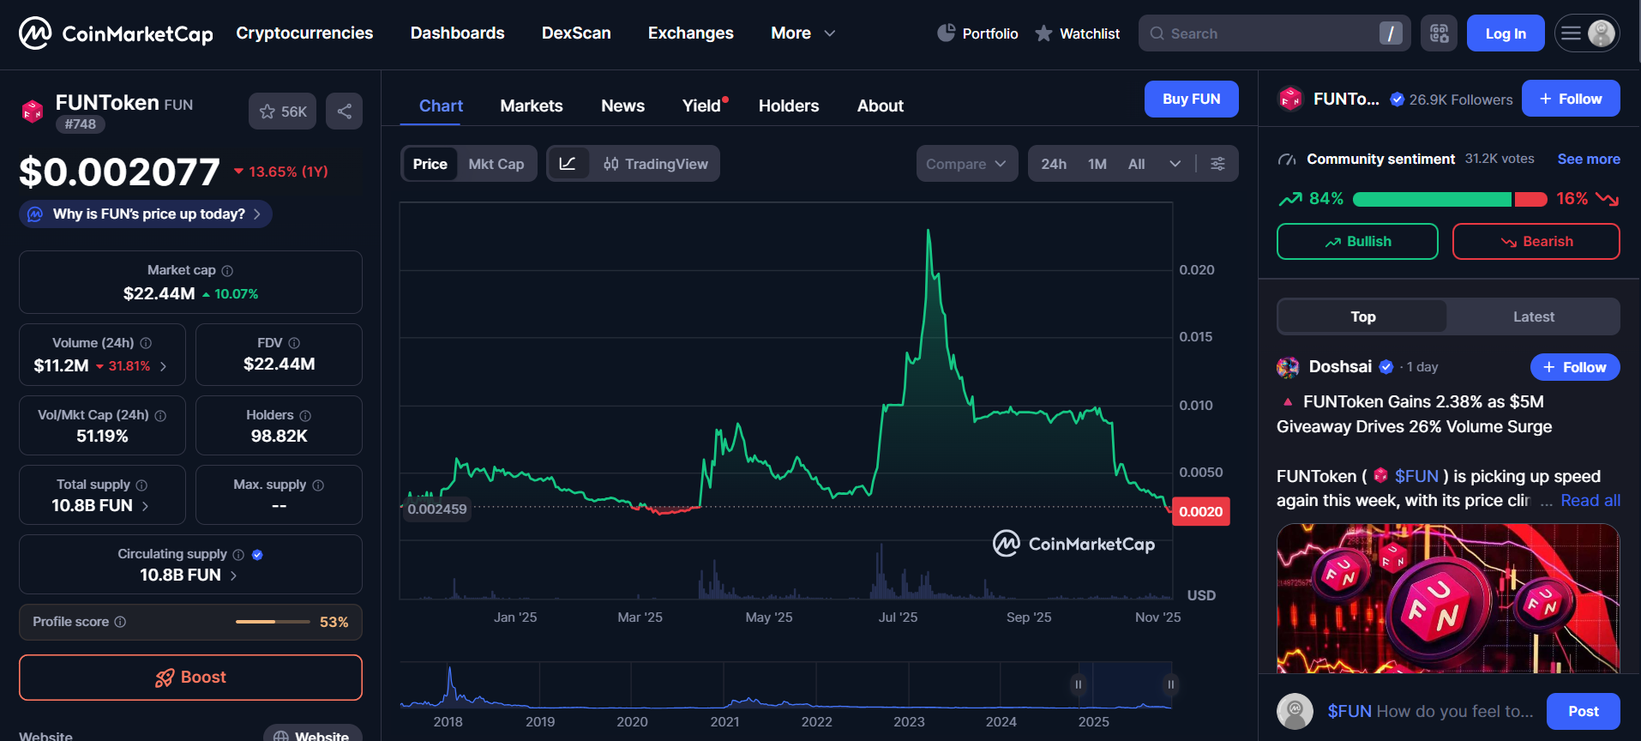Open the hamburger profile menu

pos(1587,33)
